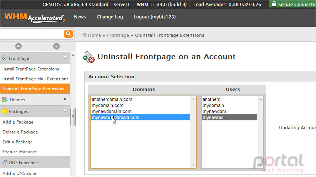Open Add a Package
The image size is (316, 177).
tap(18, 122)
